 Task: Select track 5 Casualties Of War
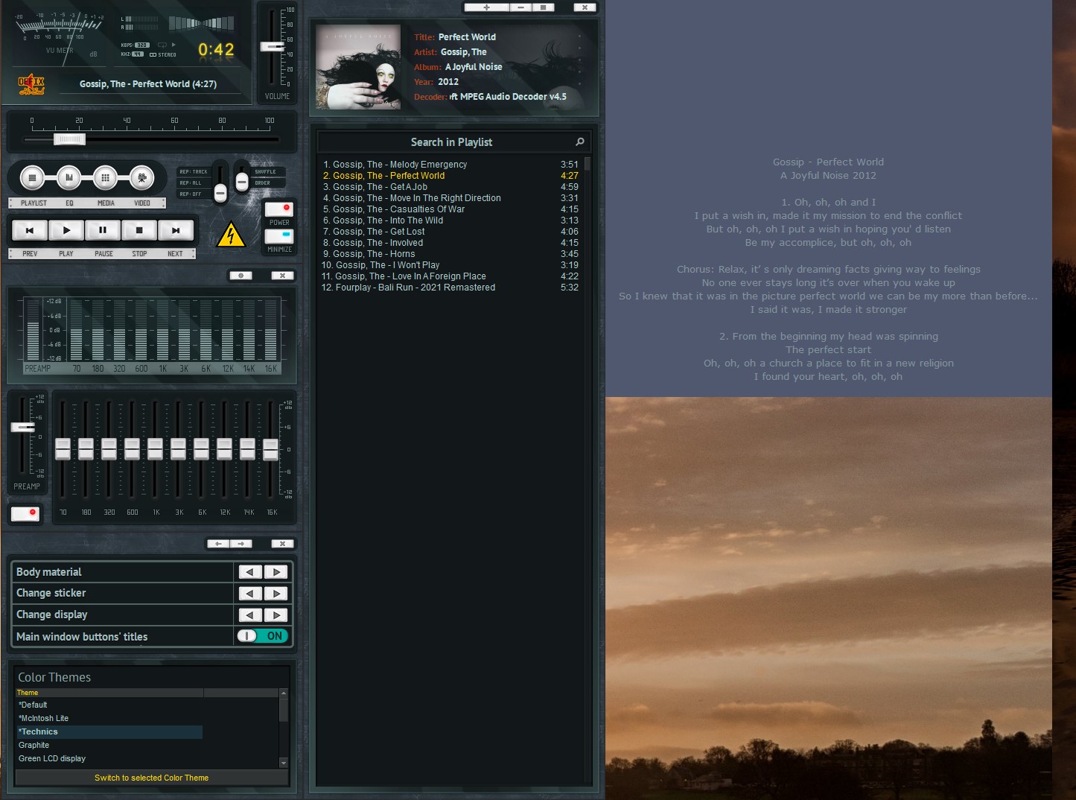(451, 209)
